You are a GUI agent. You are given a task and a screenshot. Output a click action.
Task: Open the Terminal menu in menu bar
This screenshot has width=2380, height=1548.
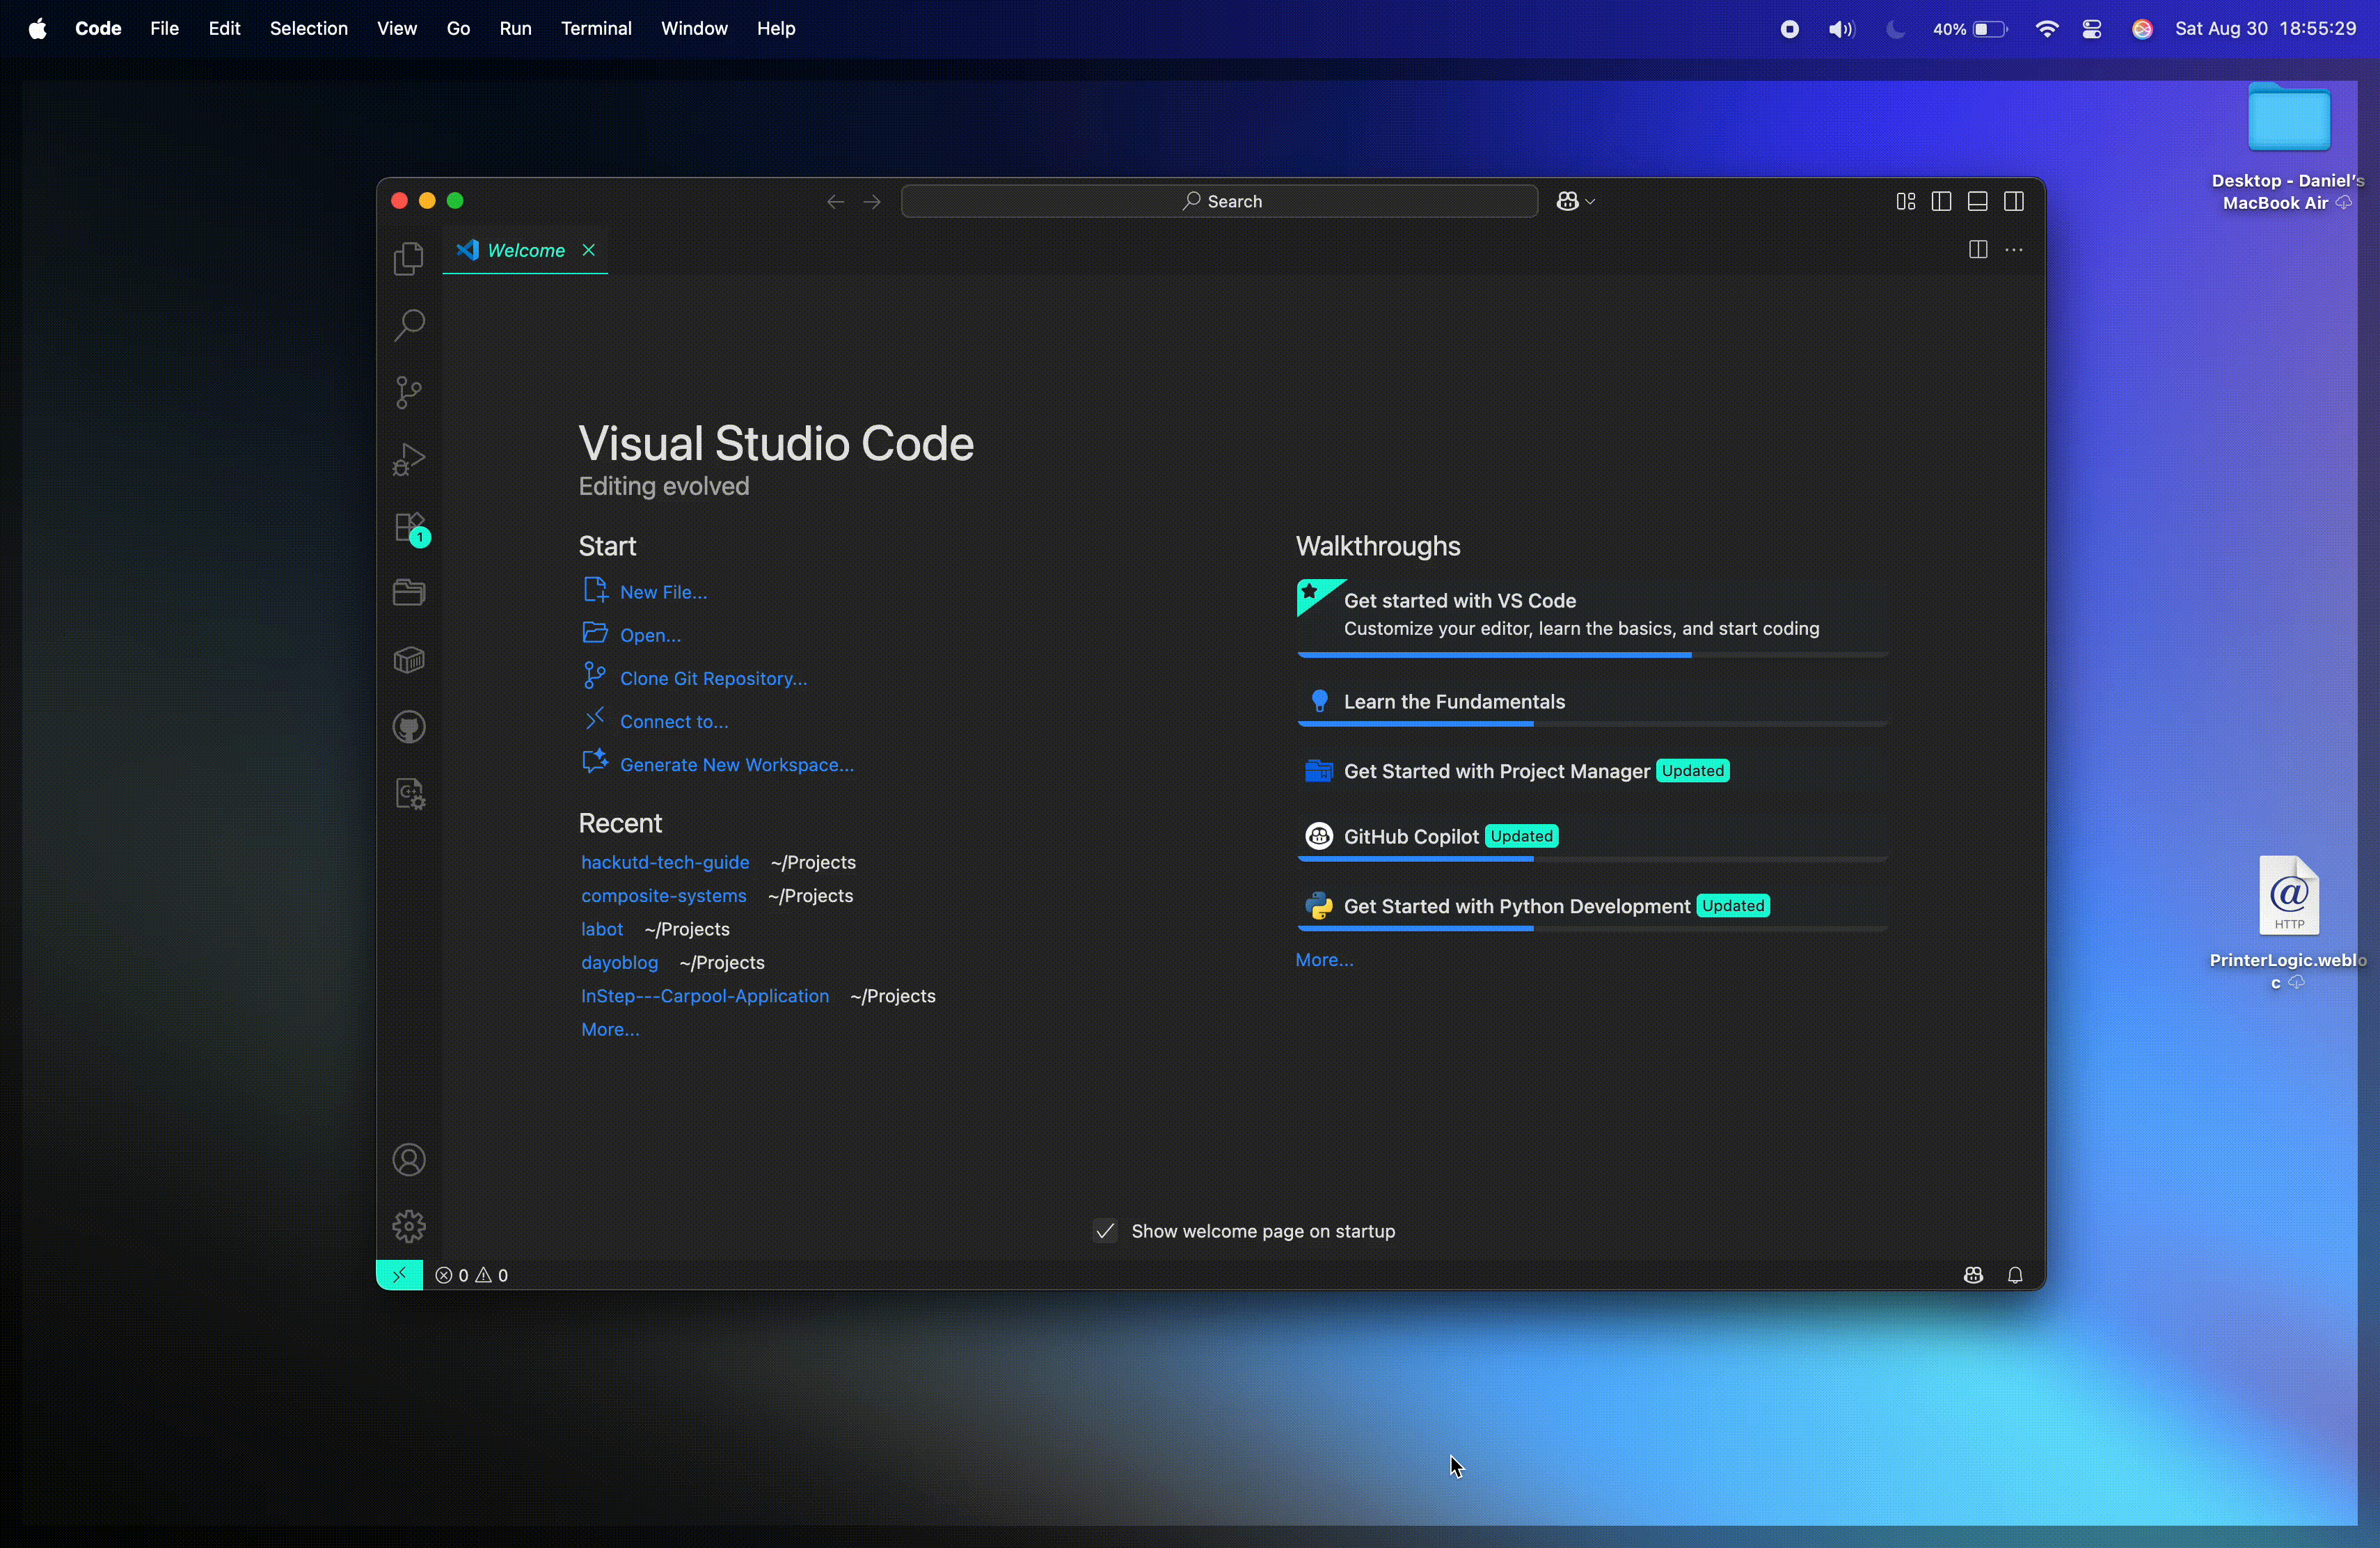coord(596,29)
